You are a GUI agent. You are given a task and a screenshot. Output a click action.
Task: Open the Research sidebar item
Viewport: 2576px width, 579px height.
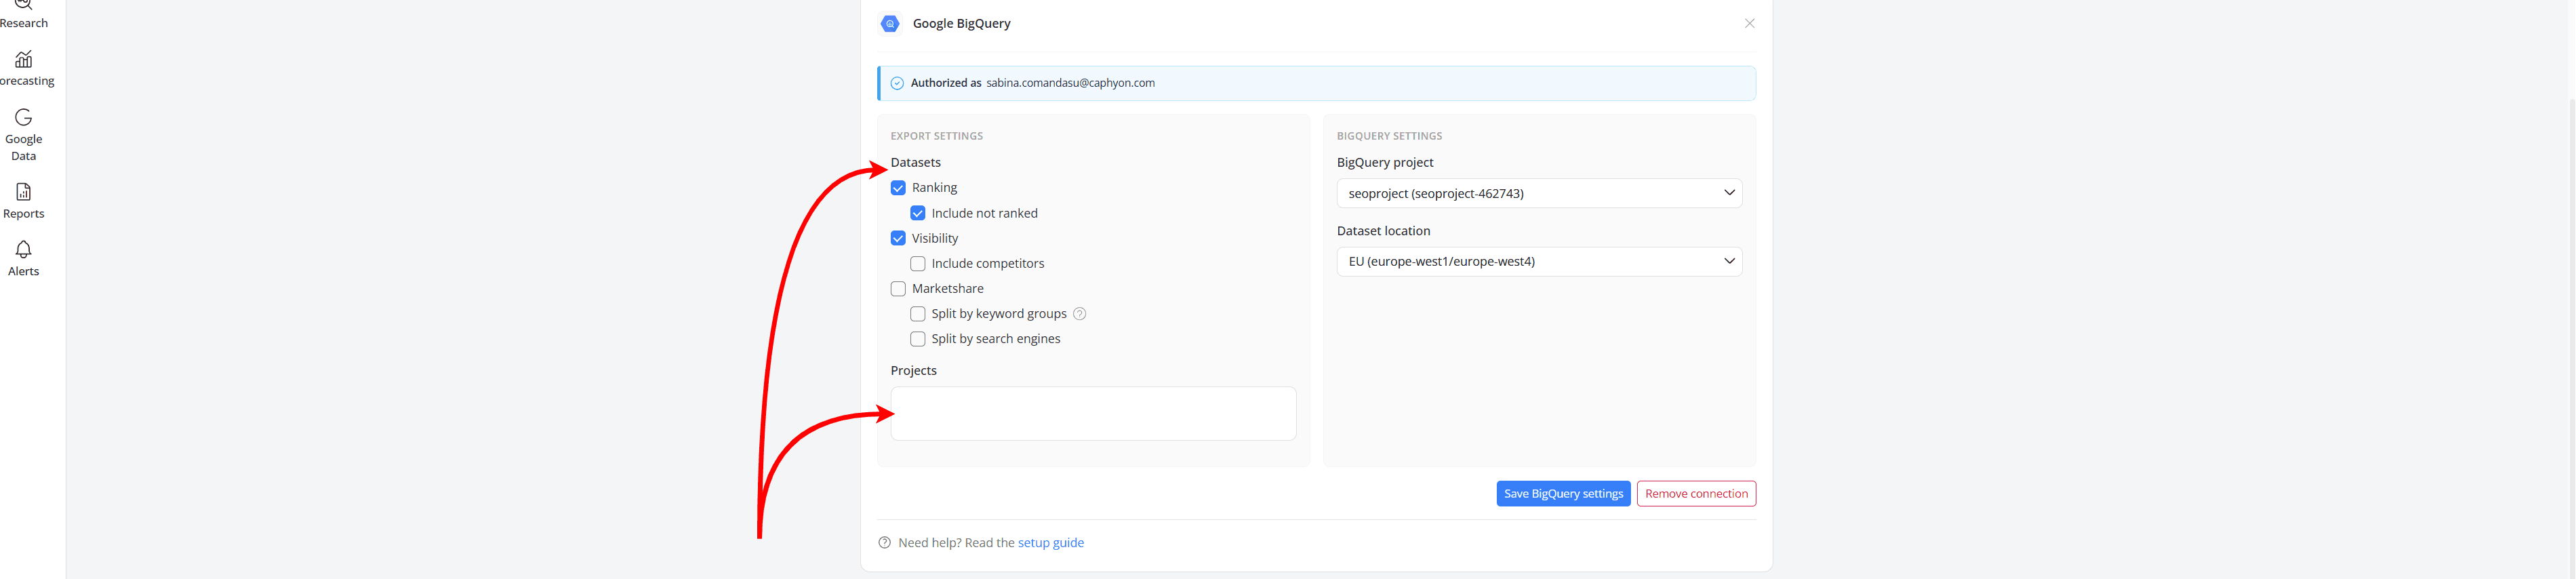(x=24, y=15)
